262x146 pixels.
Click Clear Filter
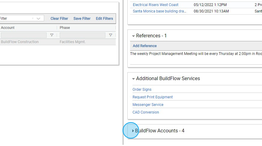click(x=59, y=19)
